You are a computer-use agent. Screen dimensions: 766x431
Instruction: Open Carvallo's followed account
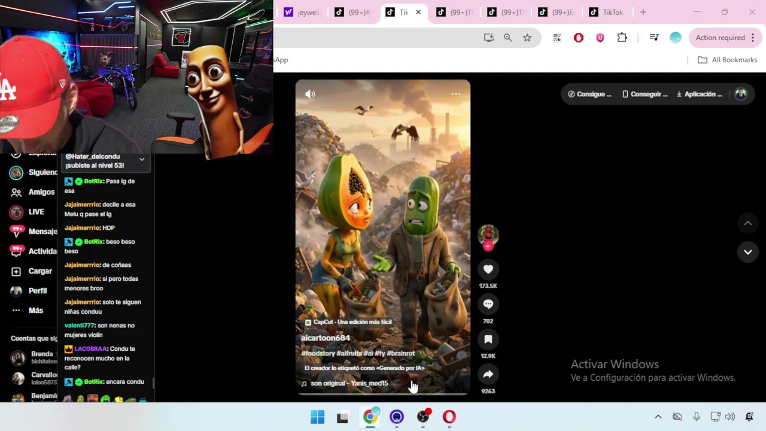click(35, 378)
